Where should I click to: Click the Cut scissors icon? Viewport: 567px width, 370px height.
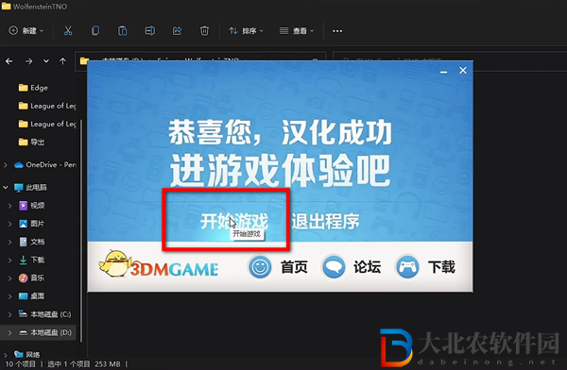68,31
